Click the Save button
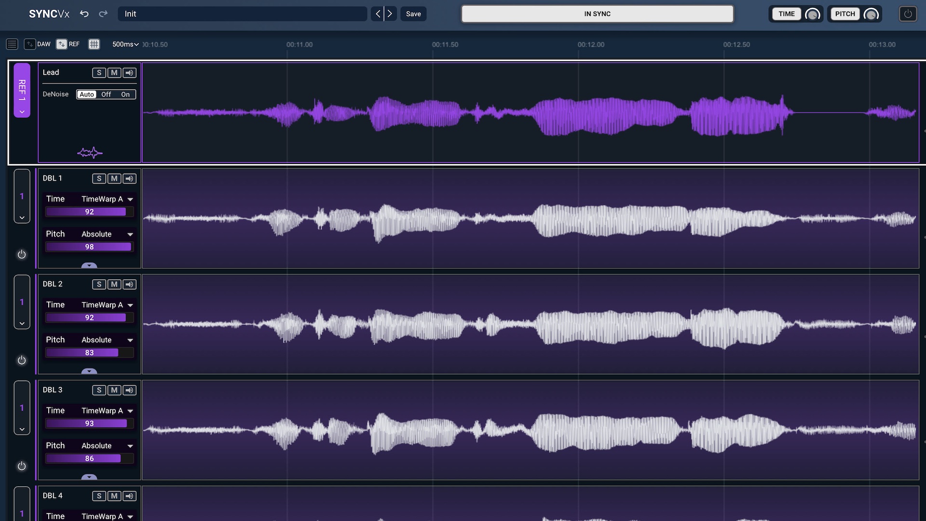926x521 pixels. point(413,14)
